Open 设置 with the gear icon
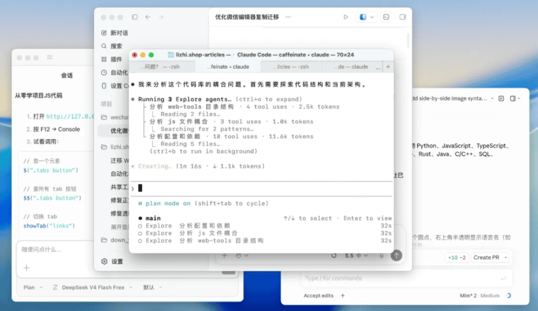The height and width of the screenshot is (311, 538). 112,262
